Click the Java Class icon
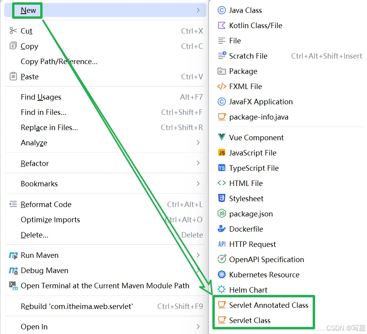The image size is (367, 334). click(x=221, y=10)
